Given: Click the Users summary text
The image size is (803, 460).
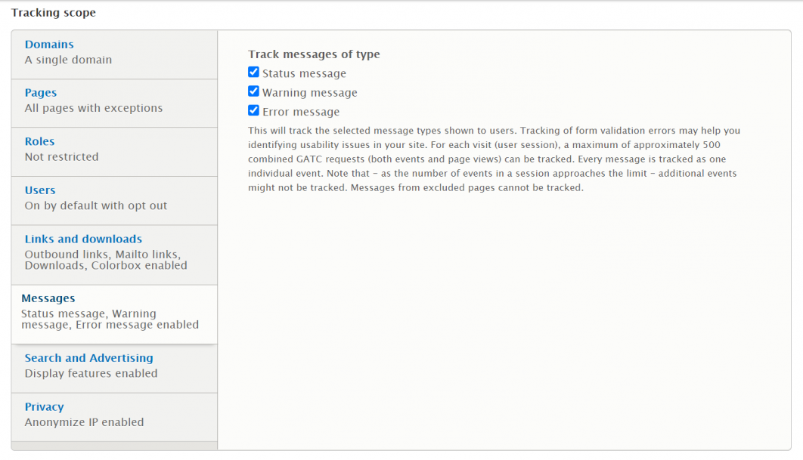Looking at the screenshot, I should (x=90, y=205).
